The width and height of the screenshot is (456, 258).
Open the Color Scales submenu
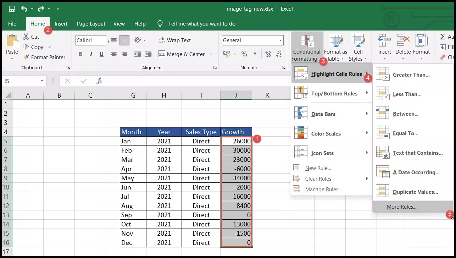pyautogui.click(x=326, y=133)
